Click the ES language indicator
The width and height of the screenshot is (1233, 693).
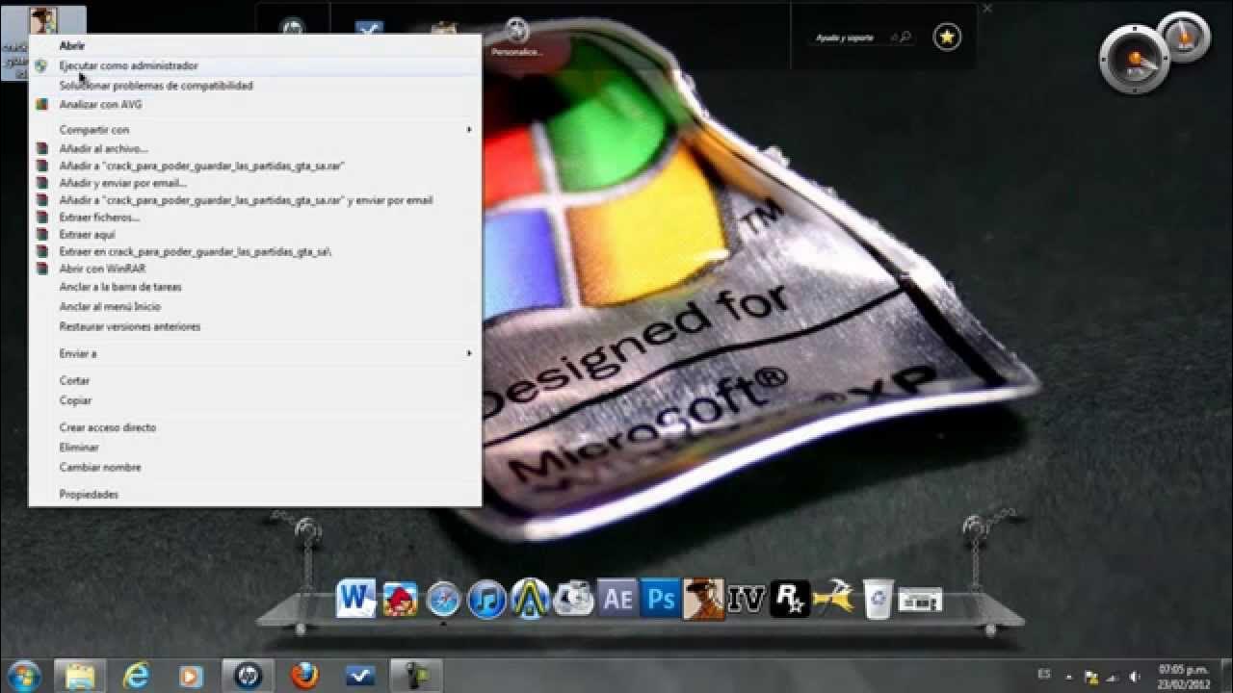1044,676
